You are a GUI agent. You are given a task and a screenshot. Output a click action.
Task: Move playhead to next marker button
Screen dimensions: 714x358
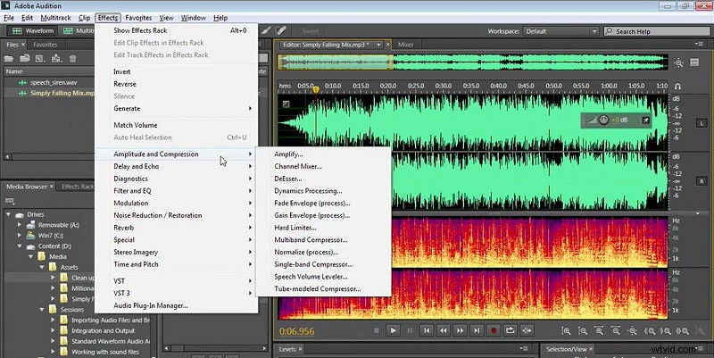477,330
